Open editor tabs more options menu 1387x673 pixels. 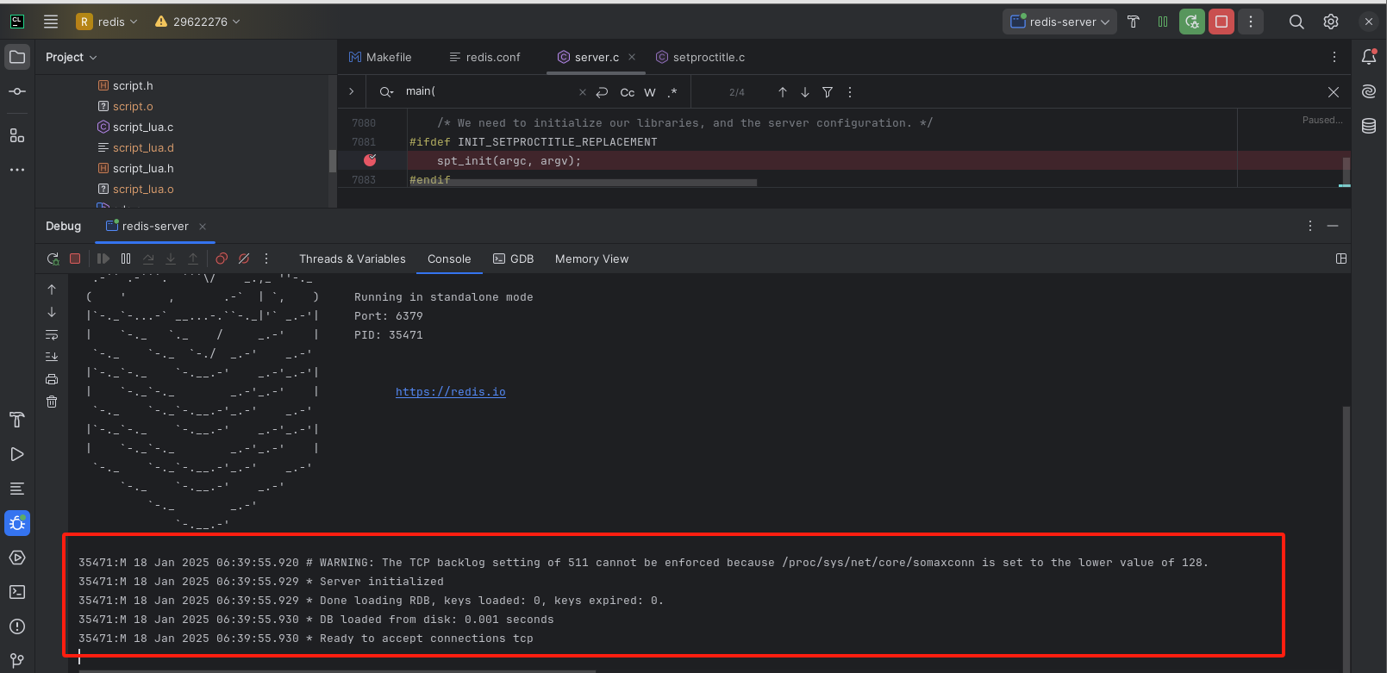1334,57
